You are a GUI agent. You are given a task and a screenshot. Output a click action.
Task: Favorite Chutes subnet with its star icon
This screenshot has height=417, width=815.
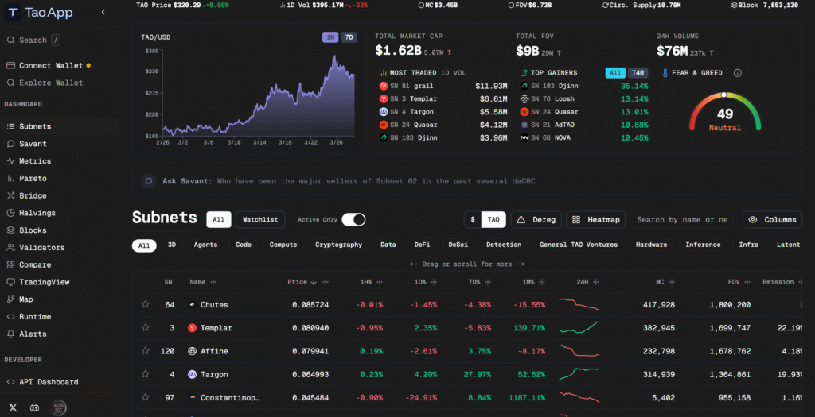pyautogui.click(x=146, y=304)
